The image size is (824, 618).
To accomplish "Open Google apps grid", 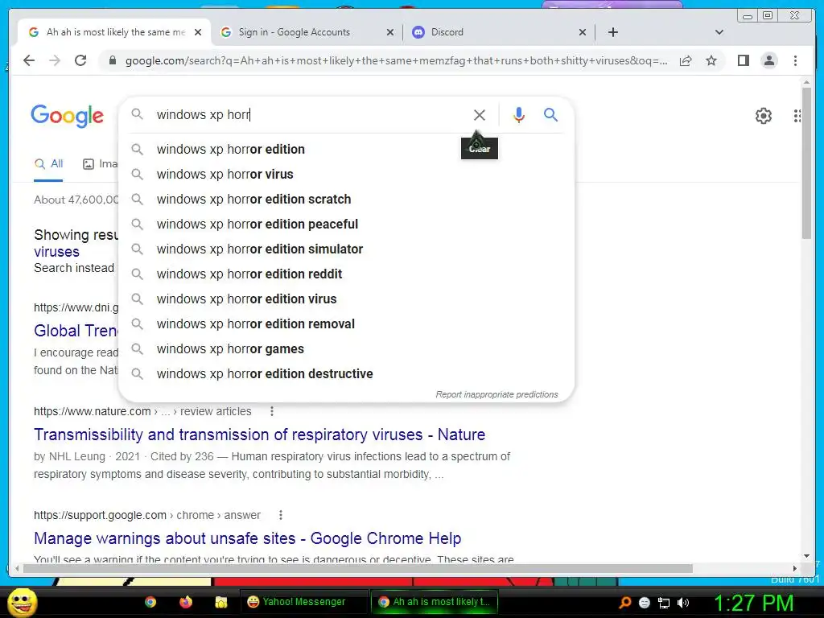I will pos(797,116).
